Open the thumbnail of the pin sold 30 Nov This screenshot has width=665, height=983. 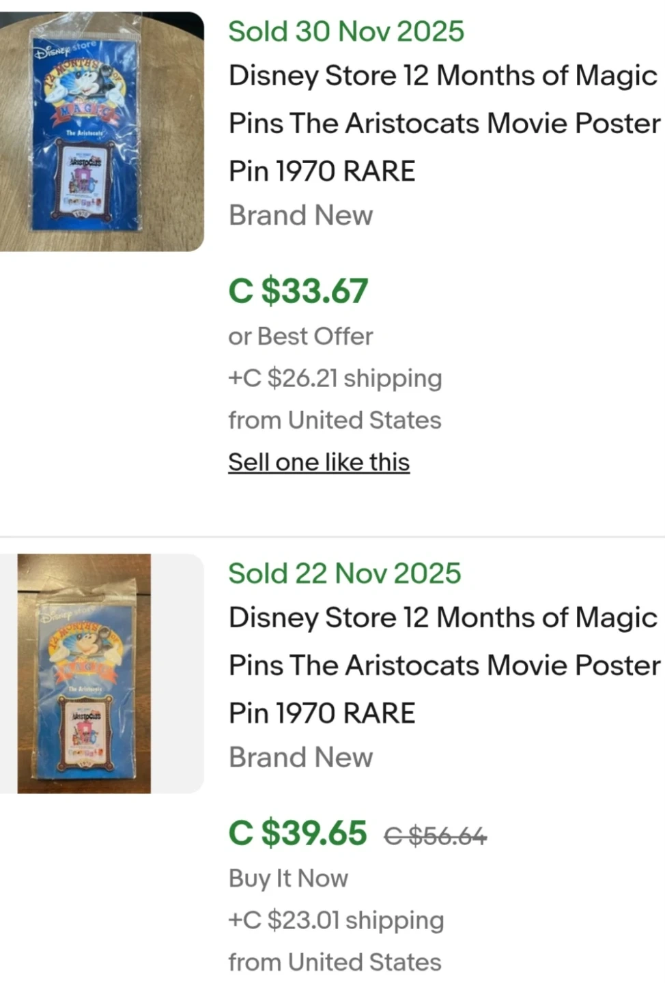pos(101,131)
